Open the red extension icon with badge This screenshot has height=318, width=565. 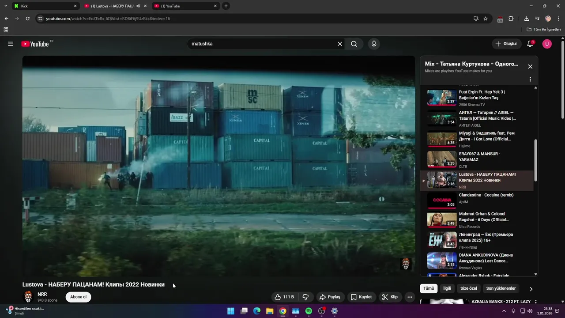click(500, 19)
